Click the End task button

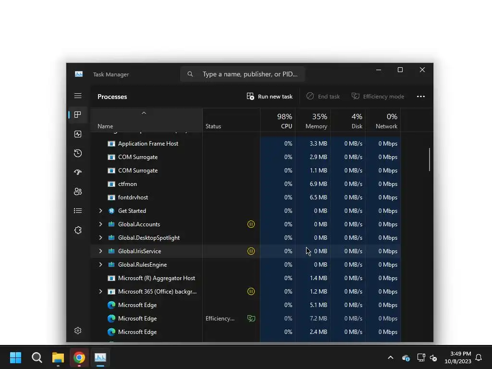[323, 96]
